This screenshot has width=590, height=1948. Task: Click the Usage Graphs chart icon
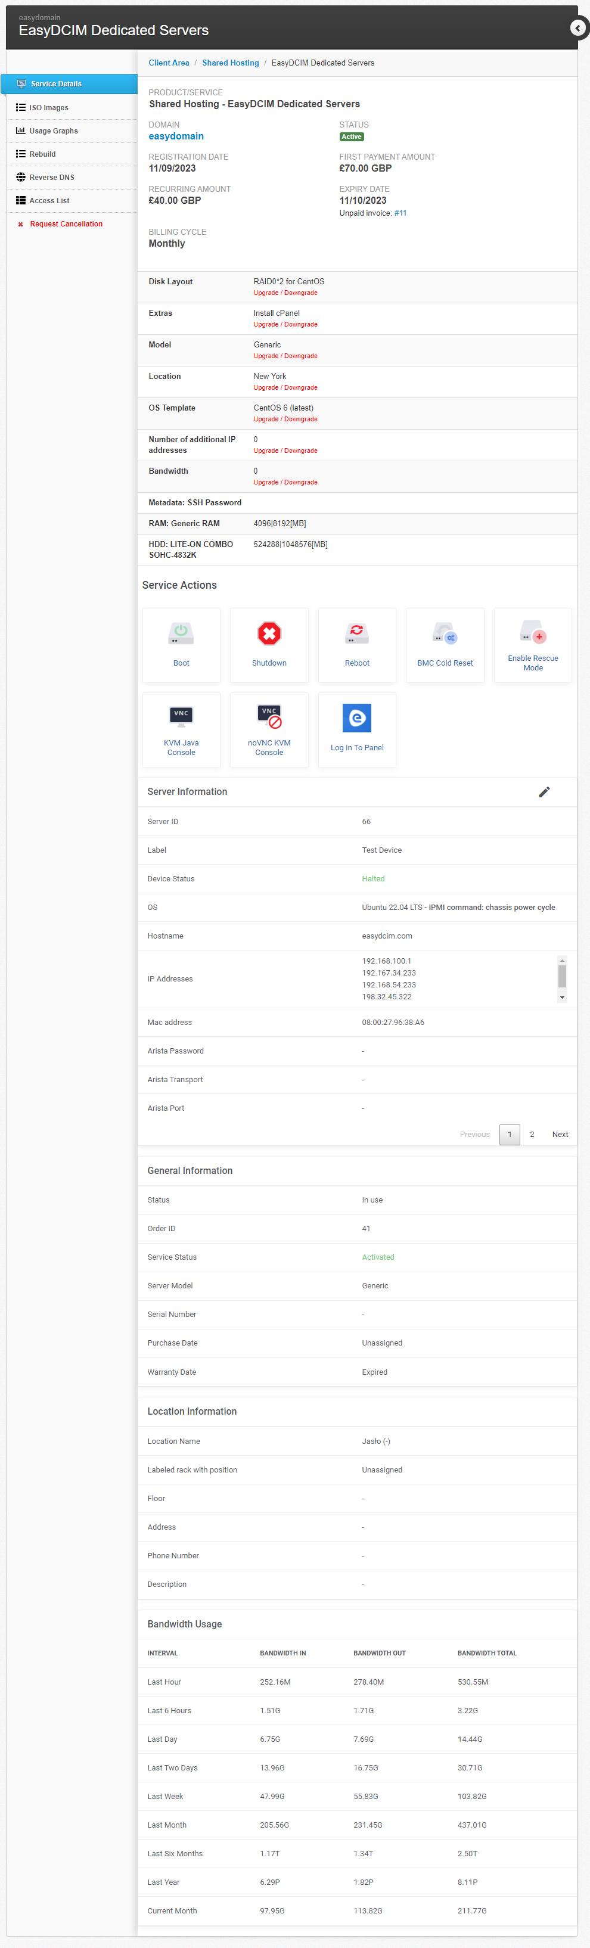coord(20,131)
